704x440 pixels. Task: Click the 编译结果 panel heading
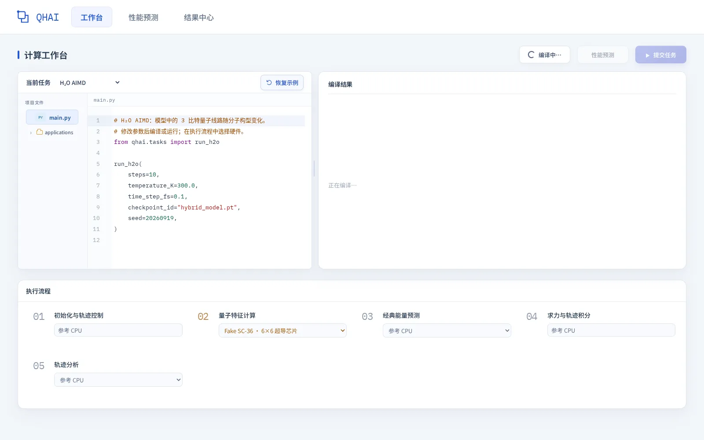pos(340,84)
